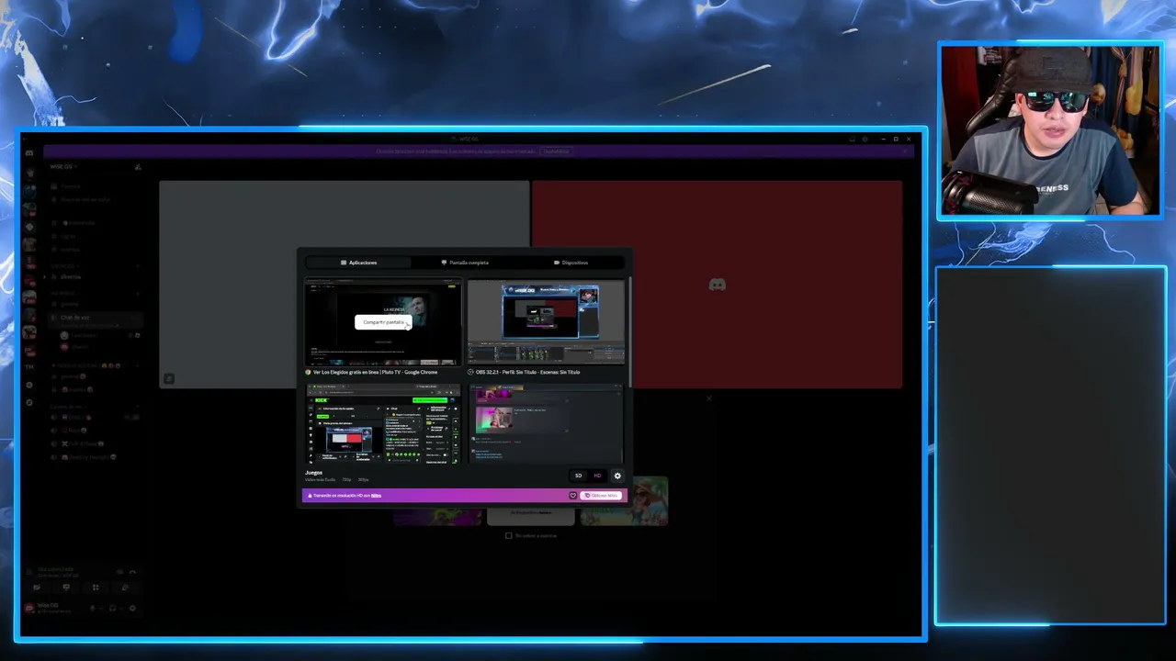The width and height of the screenshot is (1176, 661).
Task: Select the Kick dashboard window thumbnail
Action: [383, 425]
